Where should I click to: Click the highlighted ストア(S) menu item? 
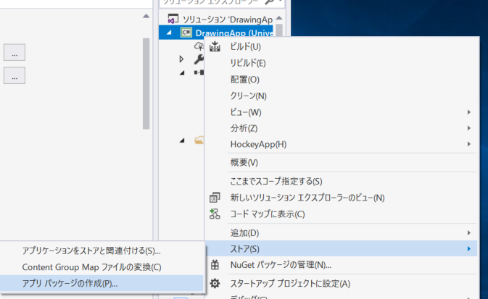point(342,248)
